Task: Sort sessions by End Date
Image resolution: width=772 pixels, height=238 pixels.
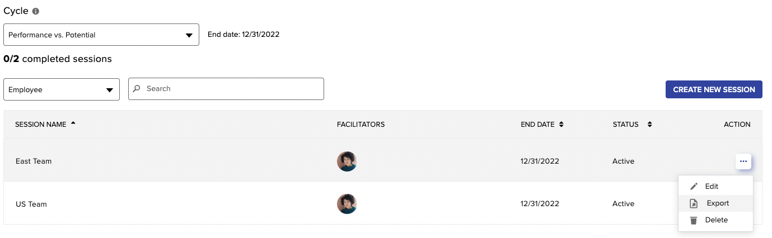Action: (561, 125)
